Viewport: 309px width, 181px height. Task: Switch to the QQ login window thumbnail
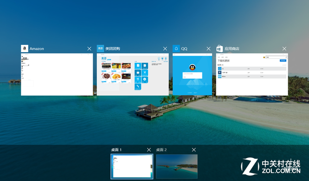pos(192,74)
